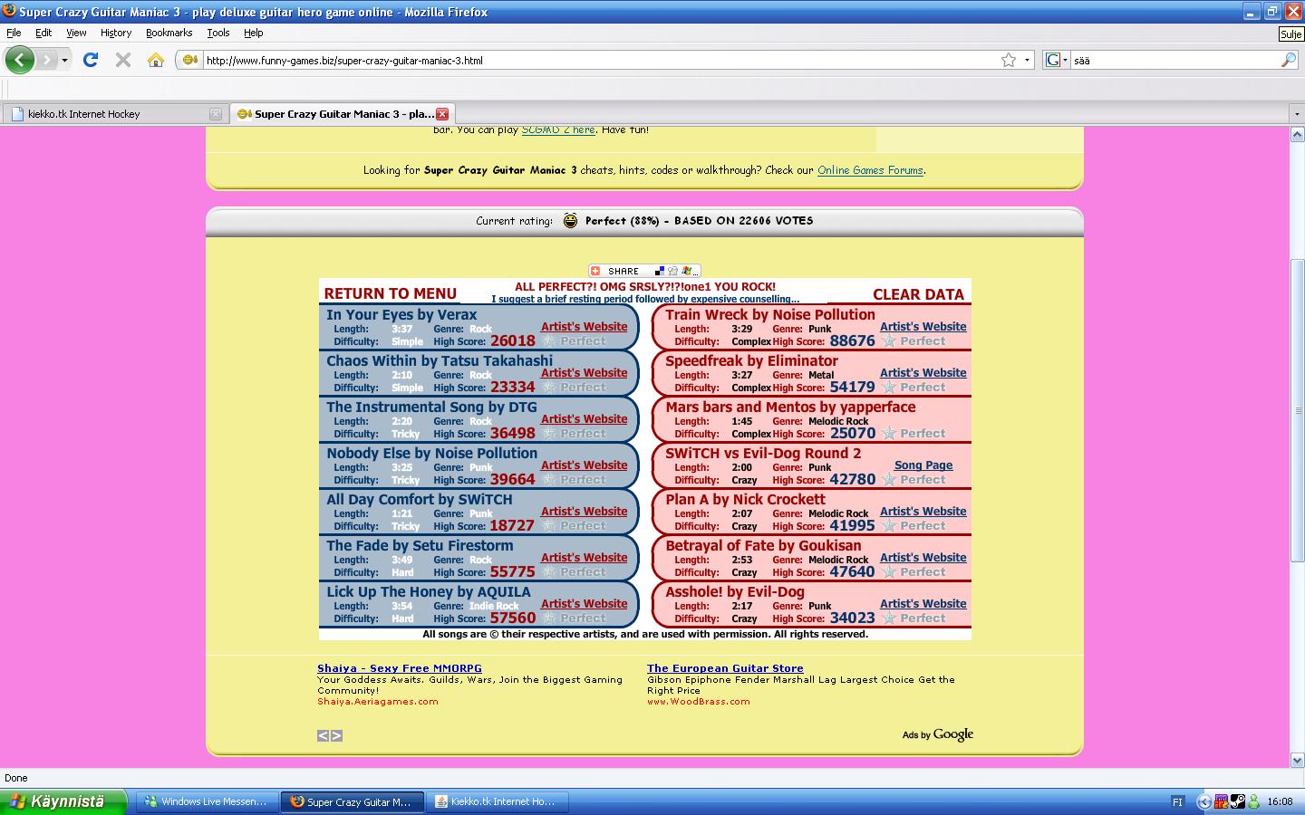Viewport: 1305px width, 815px height.
Task: Open Song Page for SWiTCH vs Evil-Dog
Action: point(923,465)
